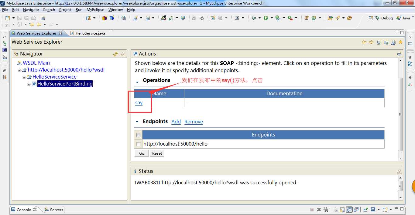415x215 pixels.
Task: Switch to the Java perspective
Action: click(x=403, y=18)
